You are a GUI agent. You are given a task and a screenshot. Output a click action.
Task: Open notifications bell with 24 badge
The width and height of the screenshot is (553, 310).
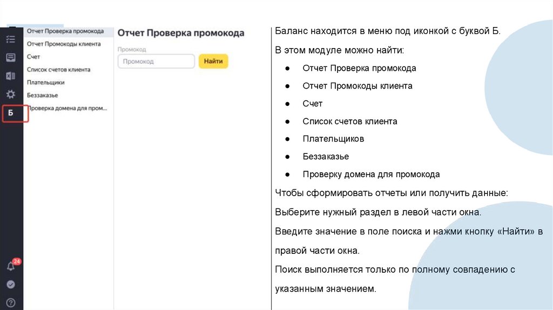coord(11,266)
